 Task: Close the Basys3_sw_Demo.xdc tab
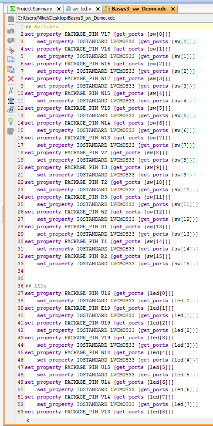pyautogui.click(x=172, y=9)
